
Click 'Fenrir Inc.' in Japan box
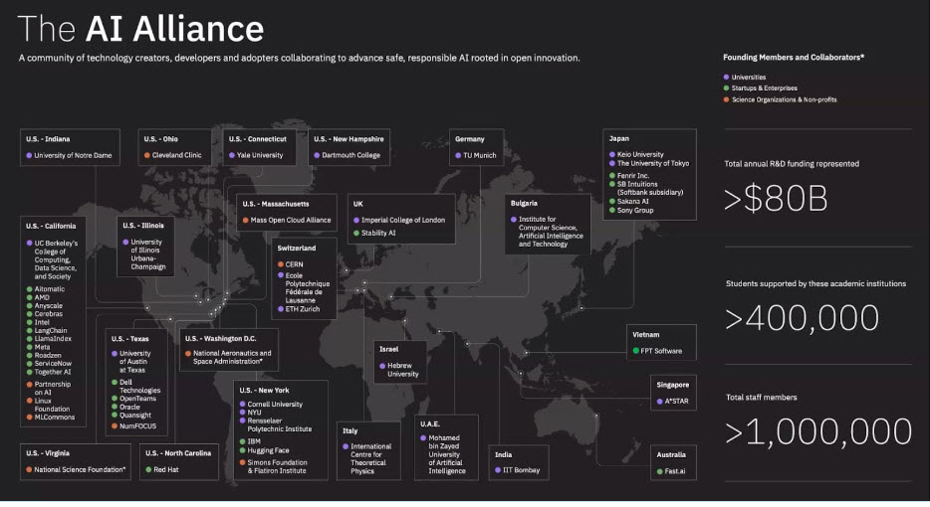click(x=633, y=176)
